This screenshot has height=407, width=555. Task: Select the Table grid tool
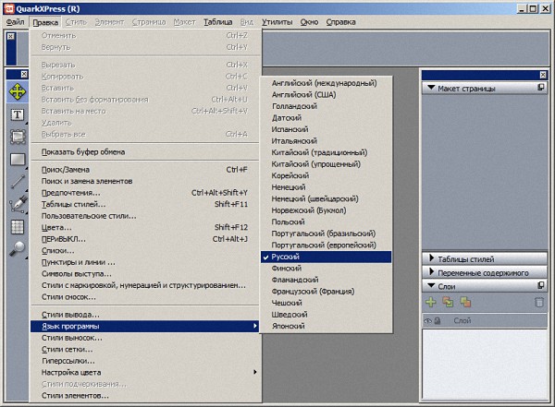[x=17, y=226]
